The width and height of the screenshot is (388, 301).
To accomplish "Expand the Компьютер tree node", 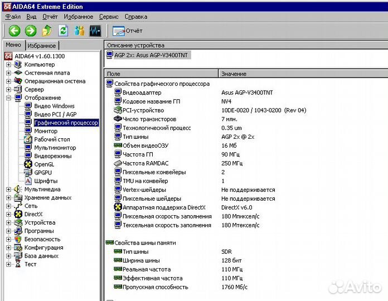I will (8, 65).
